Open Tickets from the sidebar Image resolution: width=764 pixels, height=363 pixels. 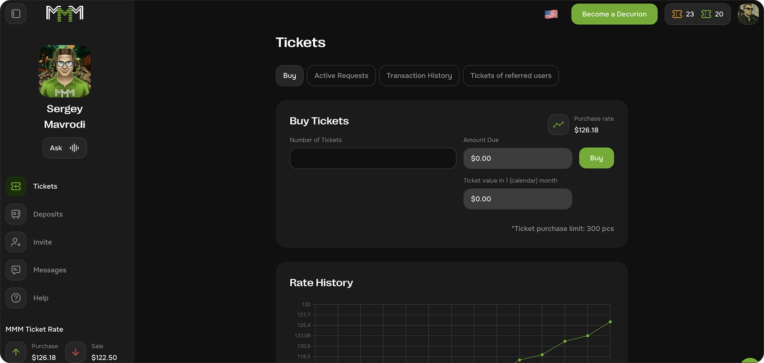pos(45,186)
